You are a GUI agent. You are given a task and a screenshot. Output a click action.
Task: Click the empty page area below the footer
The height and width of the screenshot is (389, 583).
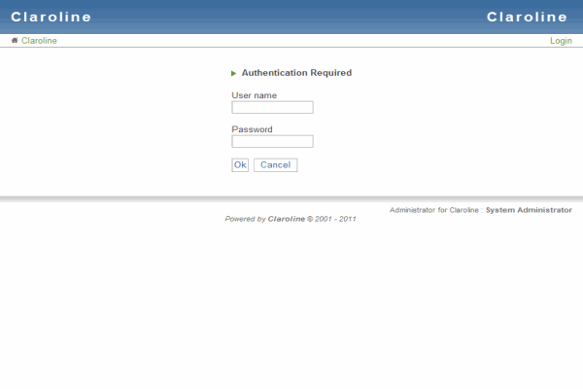[291, 311]
